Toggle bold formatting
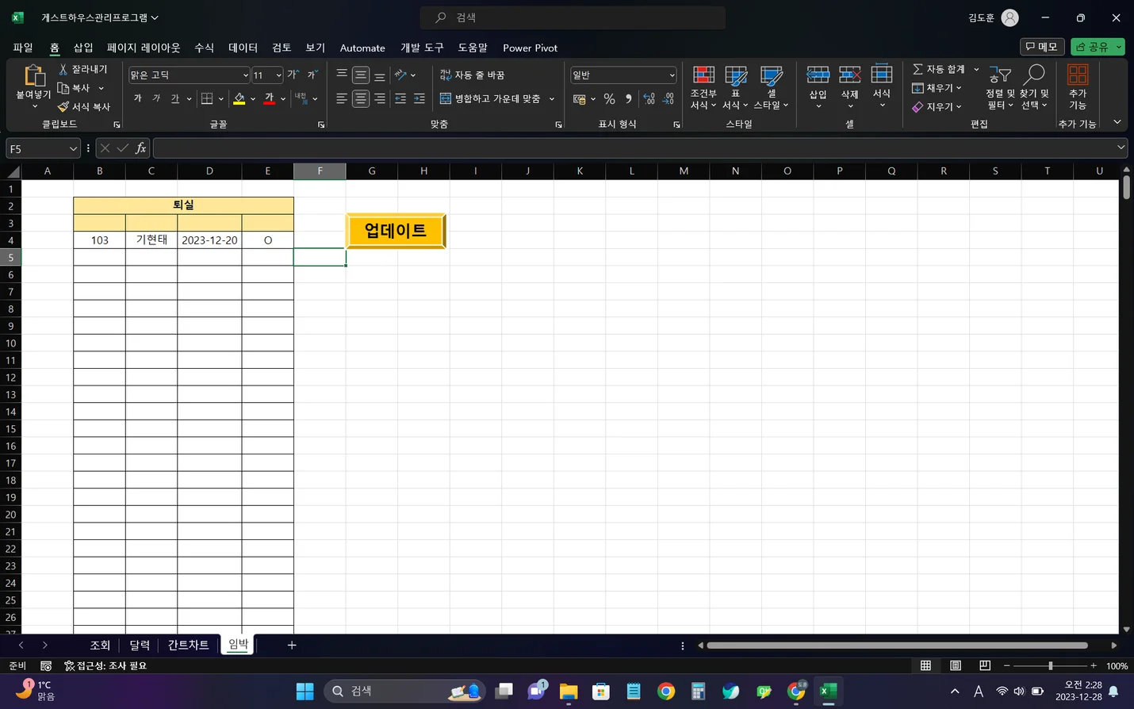The height and width of the screenshot is (709, 1134). (x=138, y=98)
